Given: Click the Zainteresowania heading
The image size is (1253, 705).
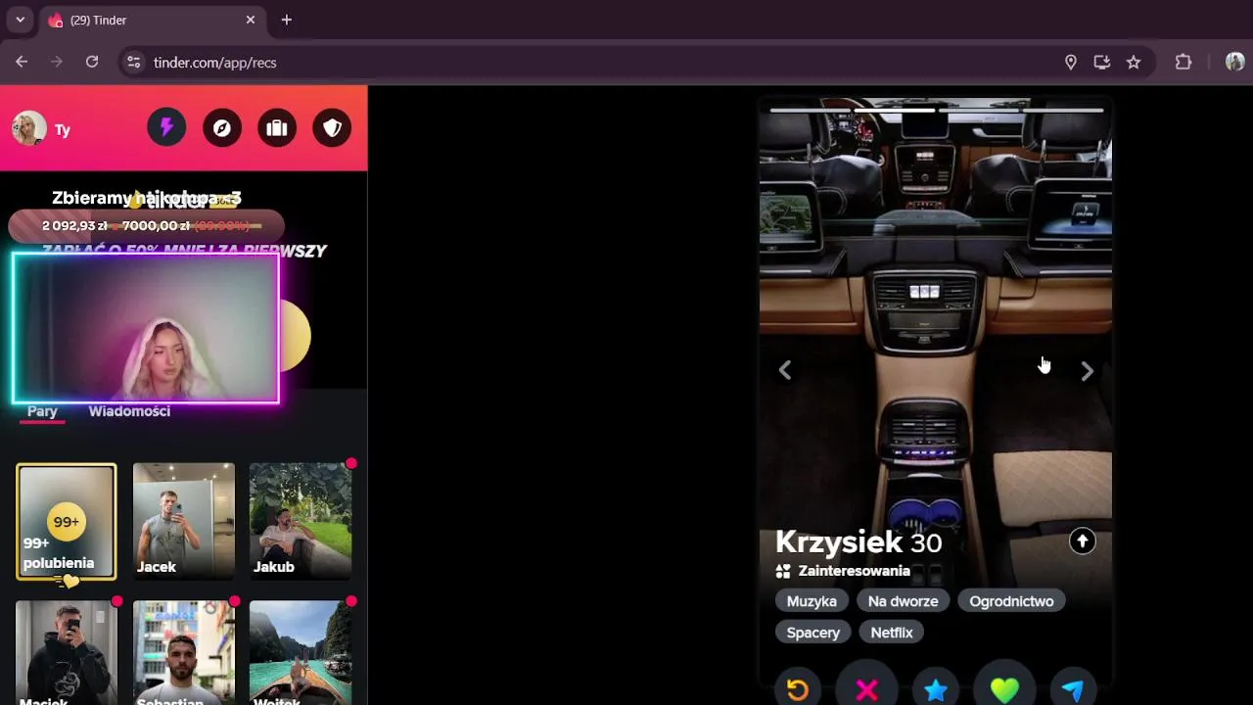Looking at the screenshot, I should (x=855, y=571).
